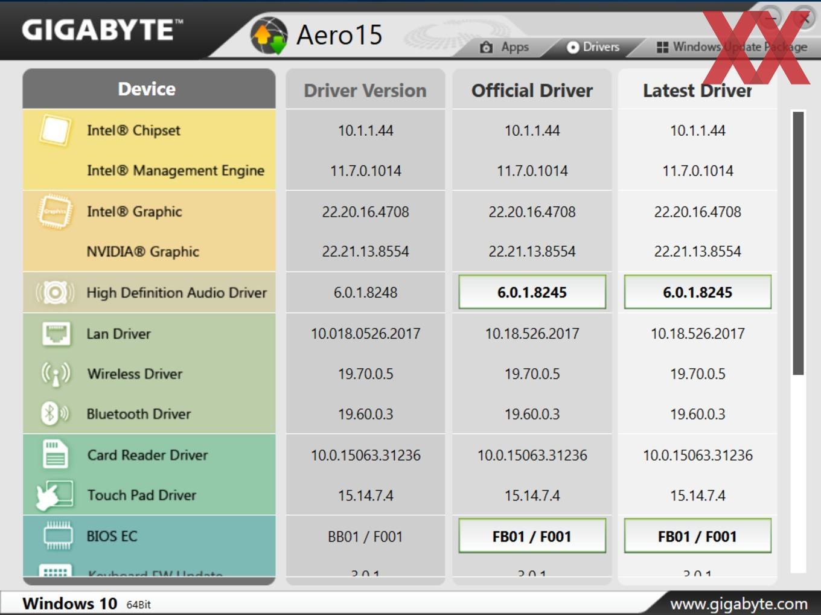
Task: Select the Card Reader Driver label
Action: [x=147, y=455]
